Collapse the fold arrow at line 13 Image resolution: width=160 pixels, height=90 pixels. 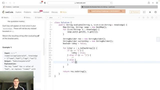click(x=52, y=50)
